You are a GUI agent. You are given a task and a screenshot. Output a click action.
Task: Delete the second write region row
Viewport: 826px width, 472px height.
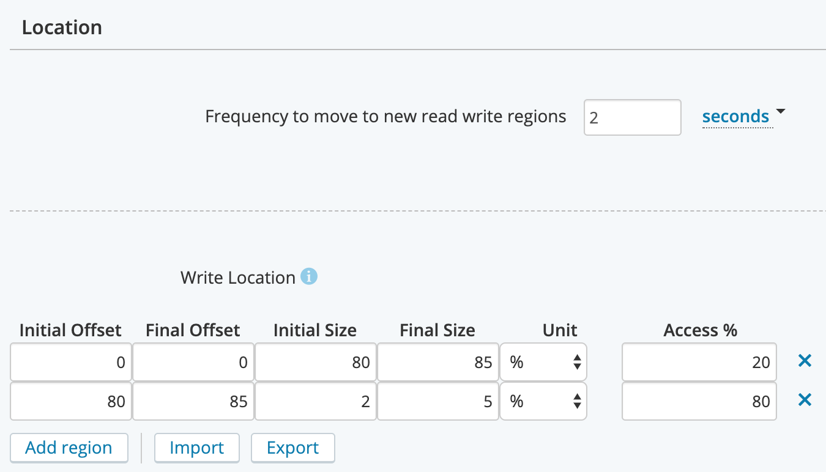click(x=805, y=400)
